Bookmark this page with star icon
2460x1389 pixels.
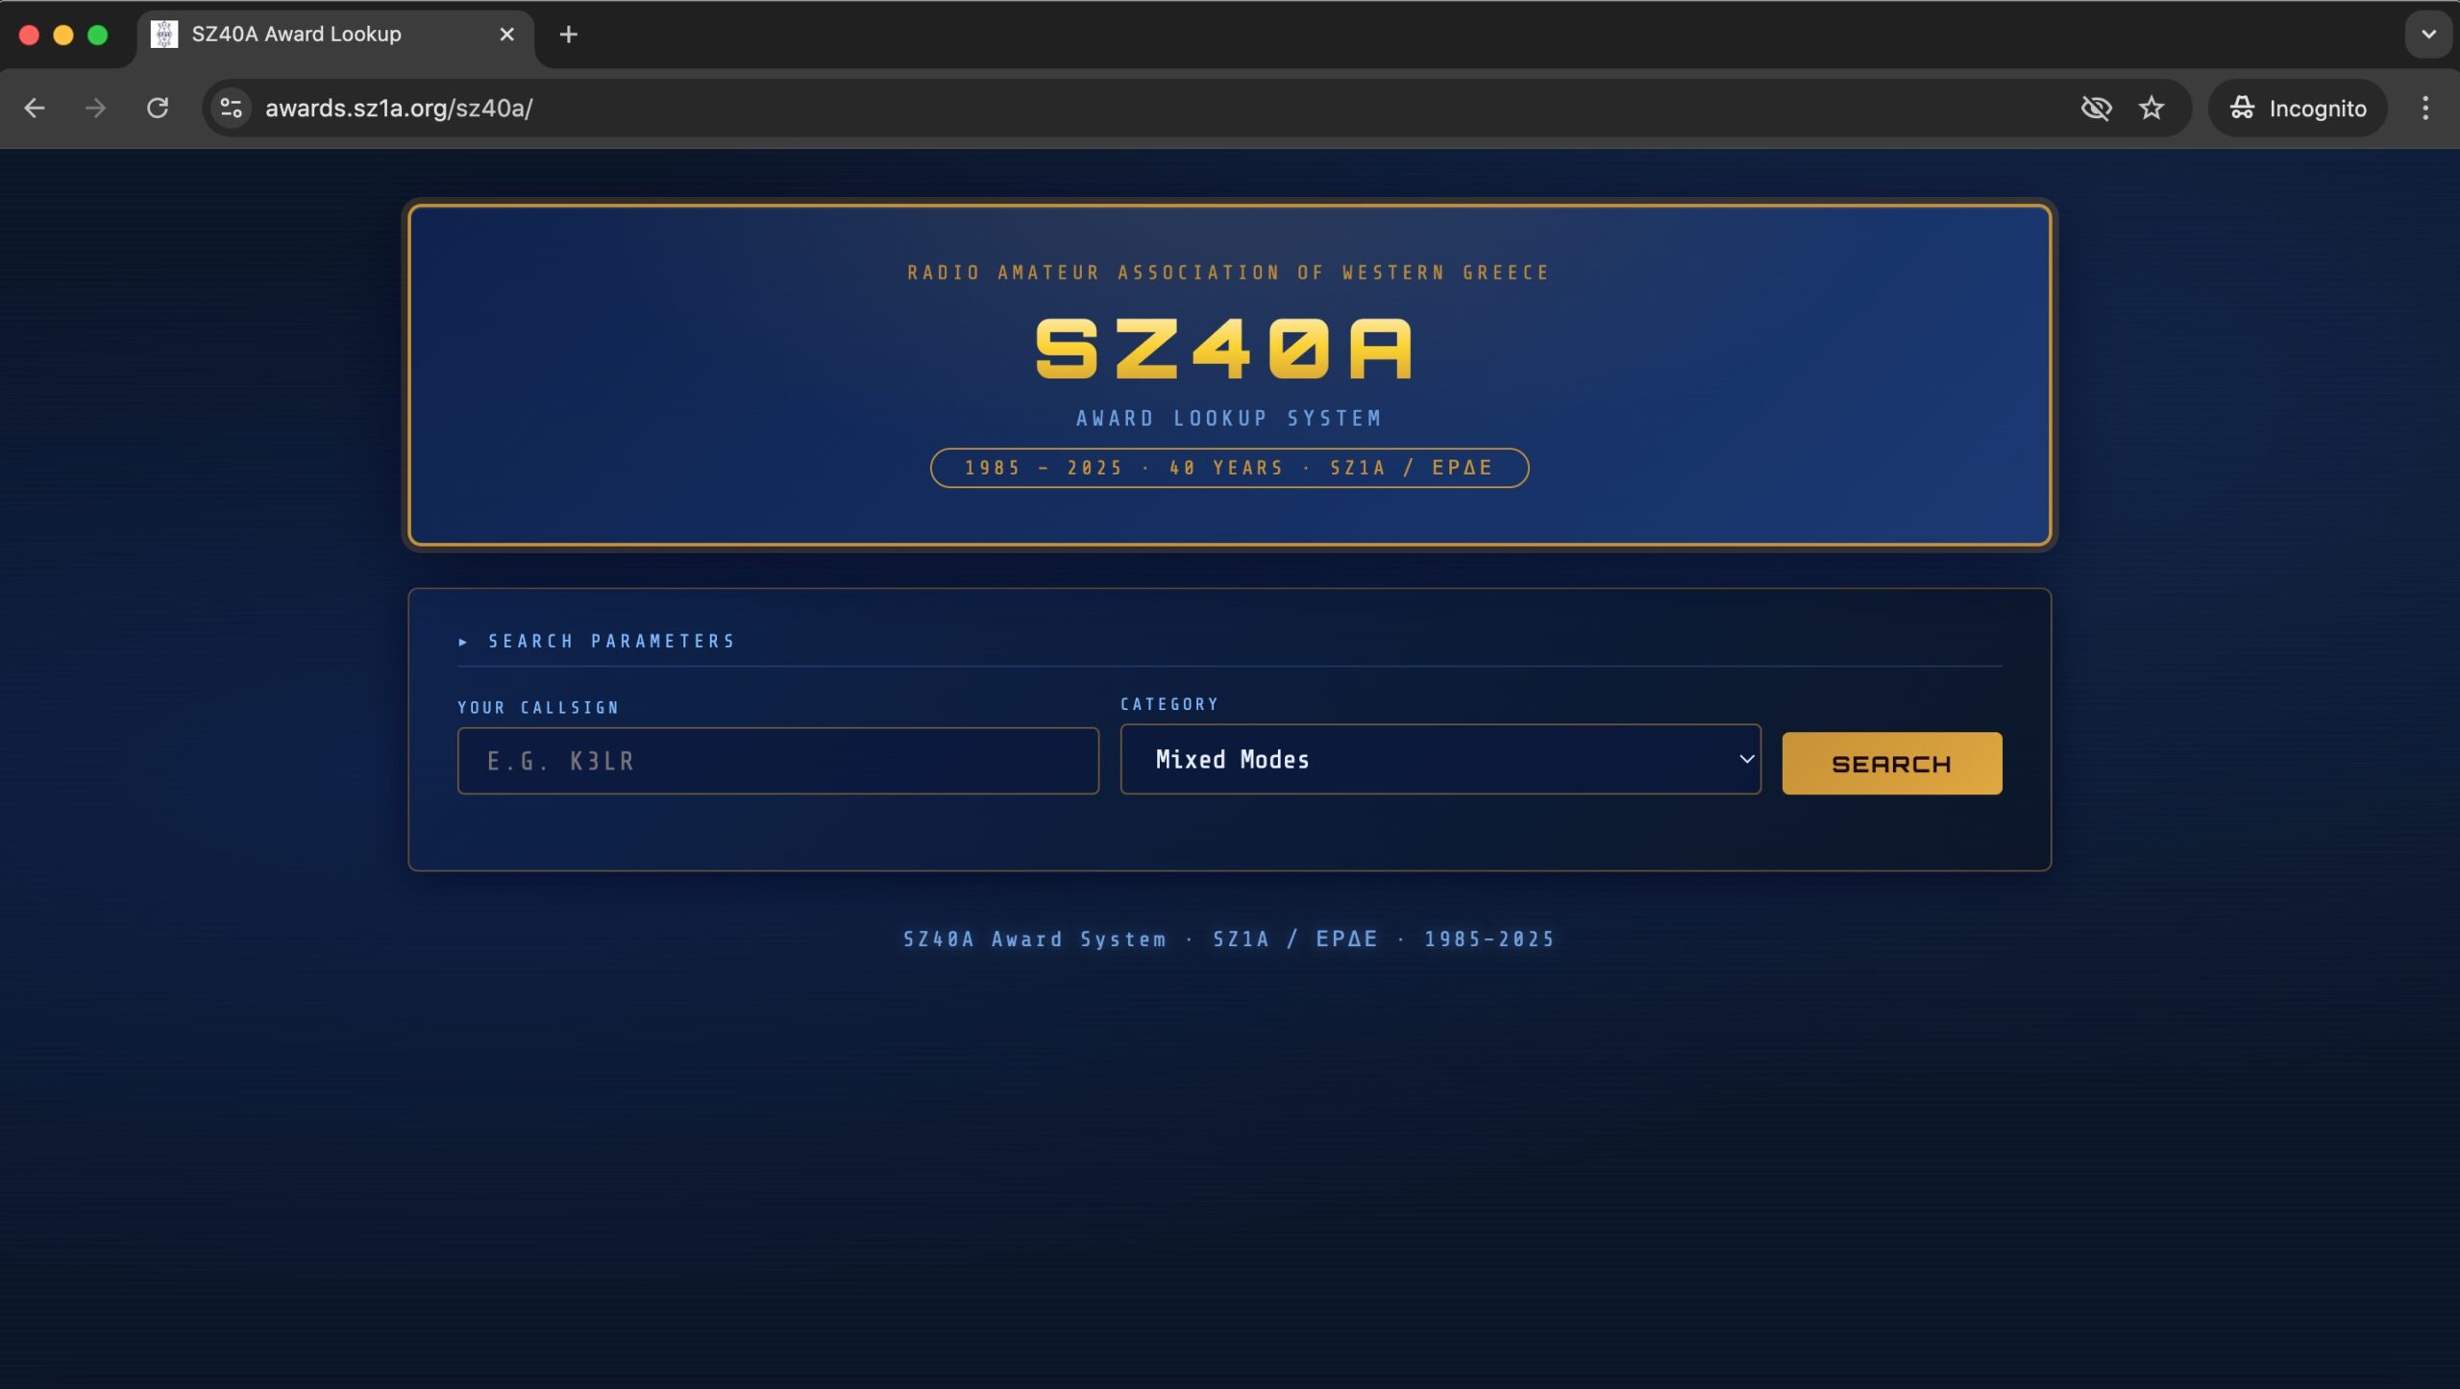click(x=2152, y=108)
